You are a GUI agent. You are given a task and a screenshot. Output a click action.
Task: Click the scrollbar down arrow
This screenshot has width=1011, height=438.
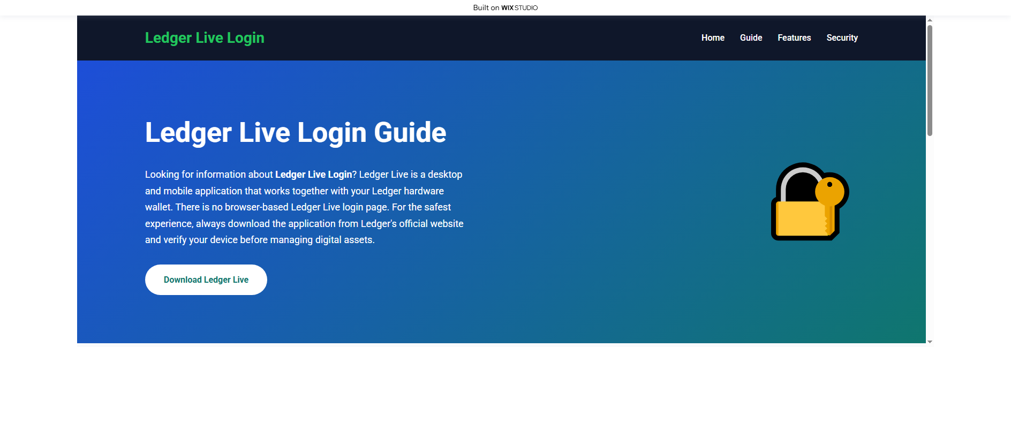(930, 342)
